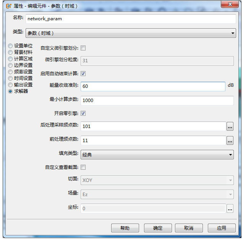This screenshot has height=240, width=243.
Task: Open the 类型 dropdown list
Action: point(130,34)
